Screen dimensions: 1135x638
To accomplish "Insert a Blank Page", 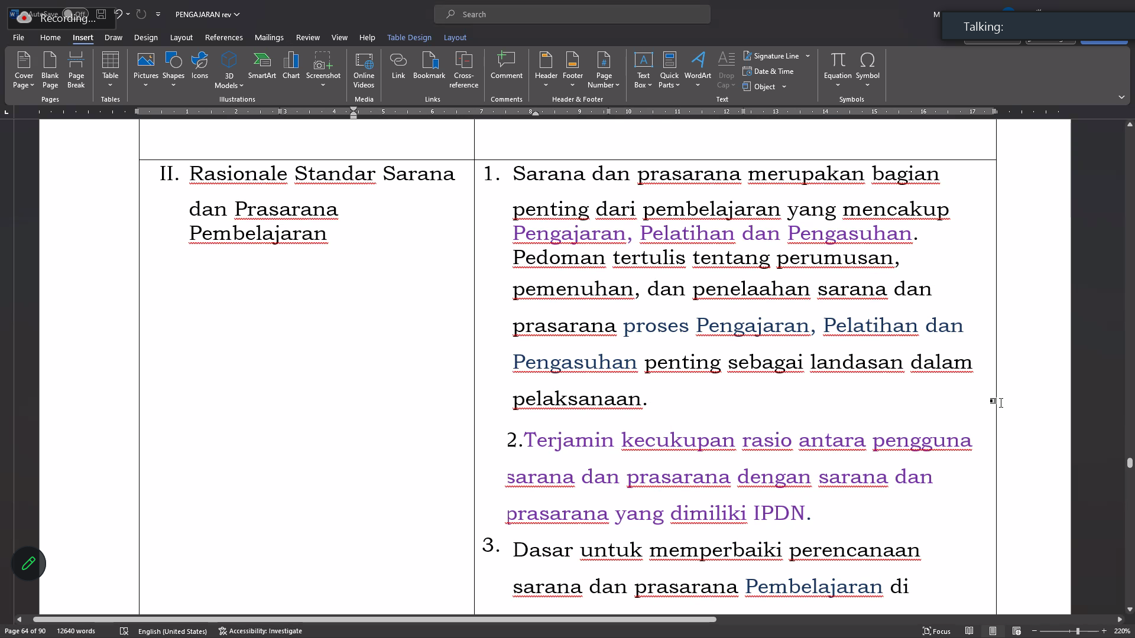I will 50,70.
